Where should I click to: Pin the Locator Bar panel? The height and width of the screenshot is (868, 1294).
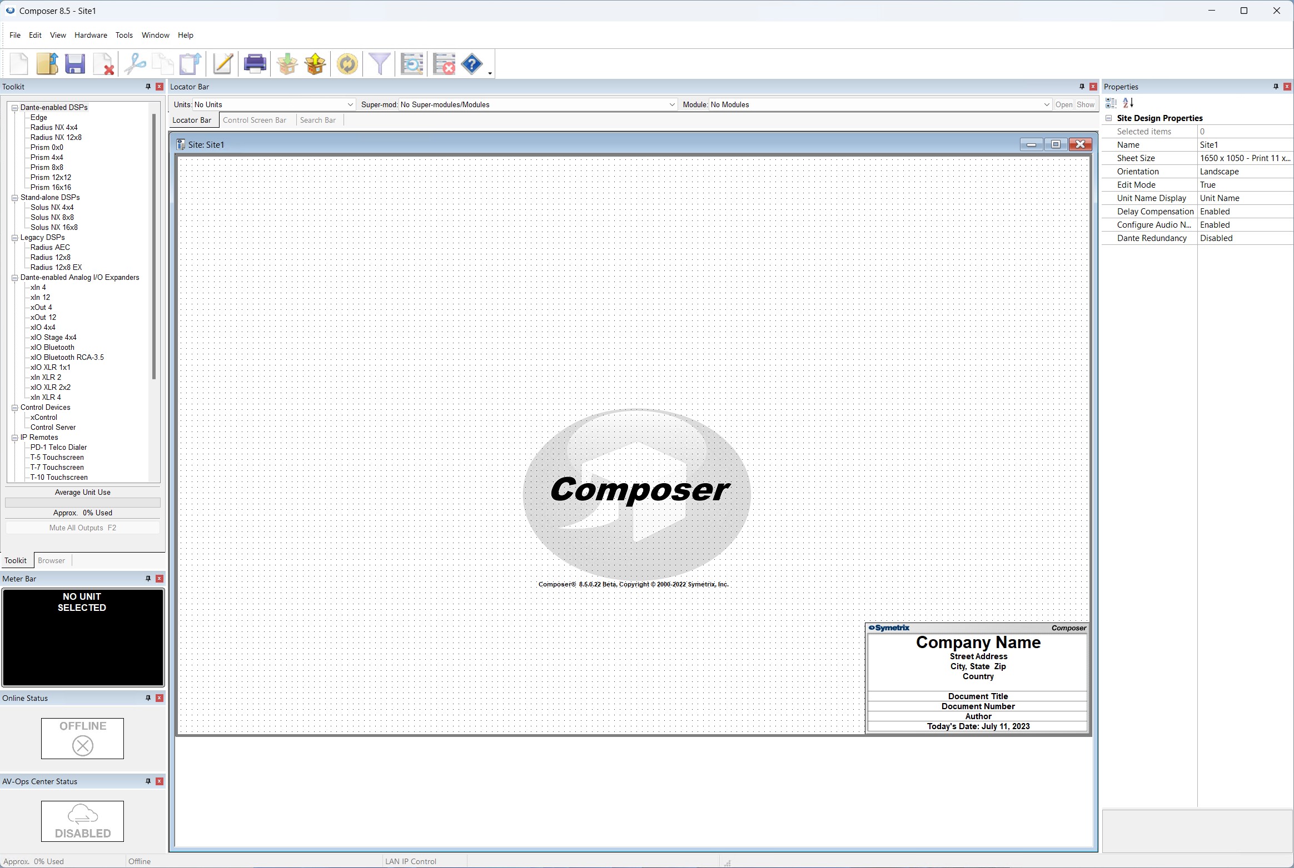point(1082,87)
